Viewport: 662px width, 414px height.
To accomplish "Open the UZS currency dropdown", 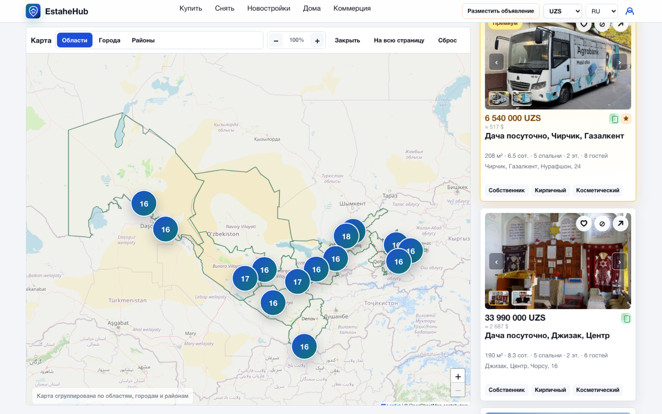I will pos(563,11).
